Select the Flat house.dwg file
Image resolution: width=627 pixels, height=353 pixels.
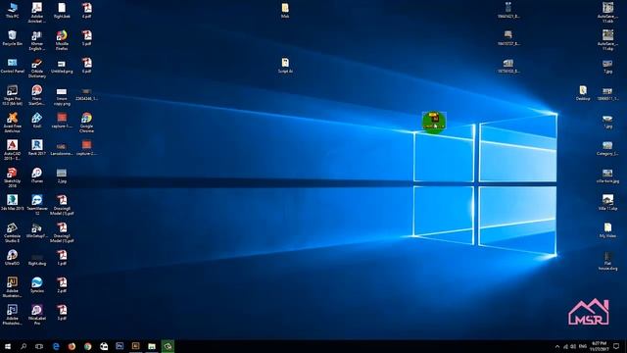(607, 261)
